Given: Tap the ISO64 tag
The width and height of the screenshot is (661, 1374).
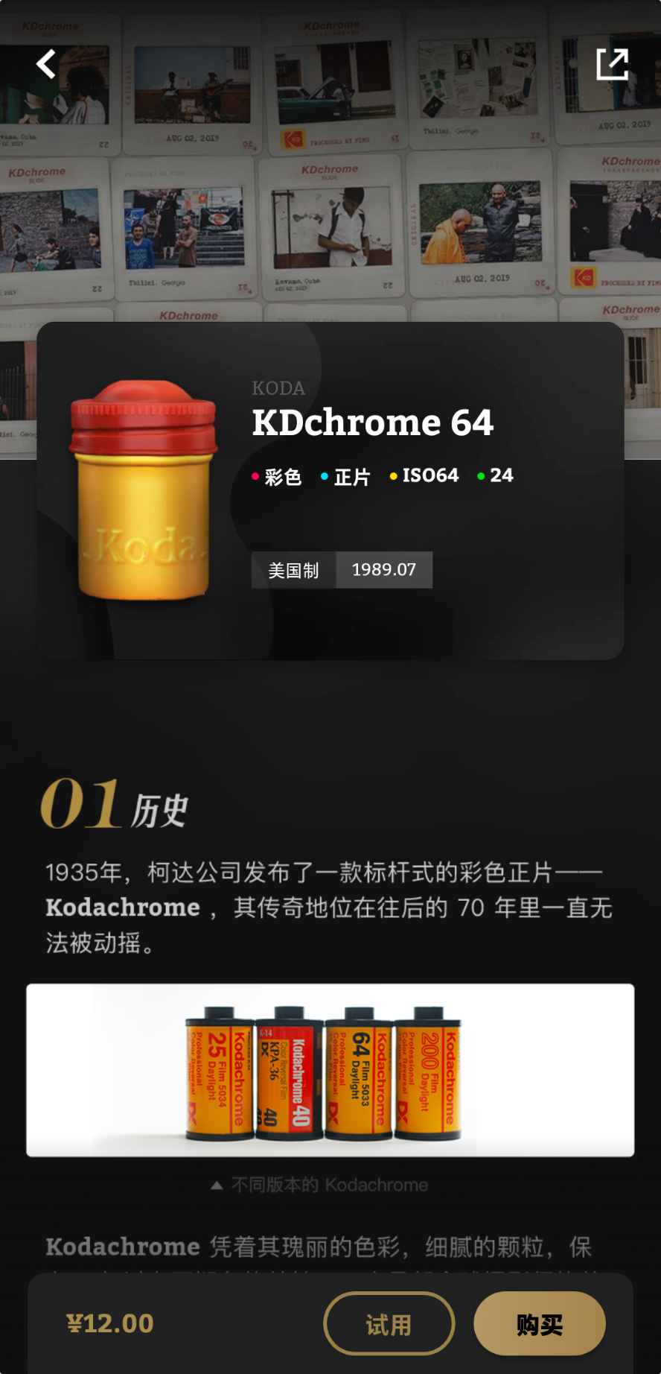Looking at the screenshot, I should pyautogui.click(x=424, y=475).
